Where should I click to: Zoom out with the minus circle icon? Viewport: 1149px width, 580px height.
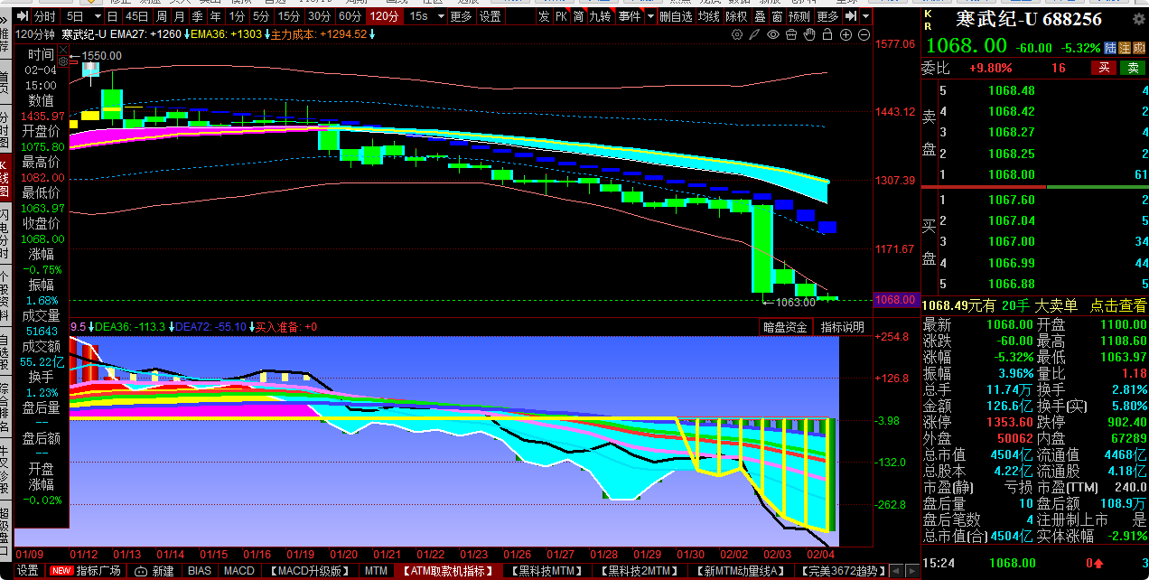[x=864, y=34]
